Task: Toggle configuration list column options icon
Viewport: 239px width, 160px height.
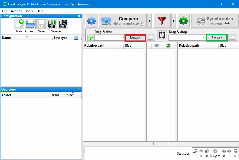Action: (76, 38)
